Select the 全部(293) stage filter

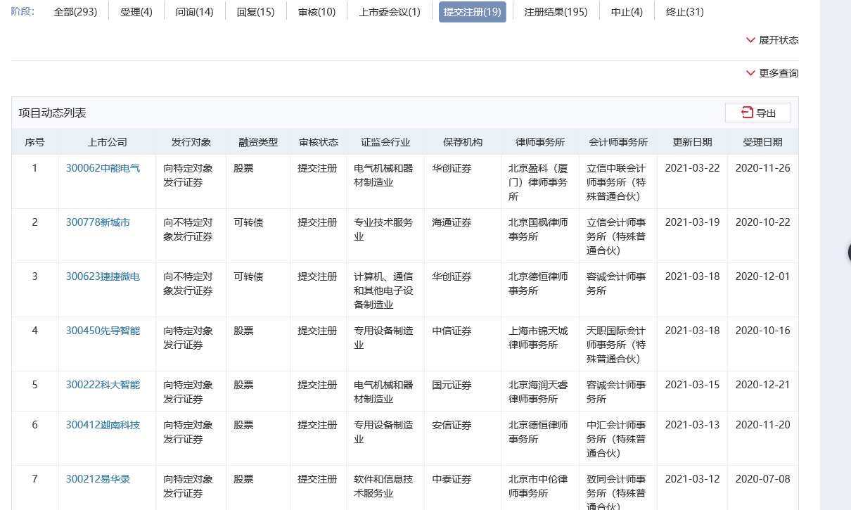pos(75,12)
